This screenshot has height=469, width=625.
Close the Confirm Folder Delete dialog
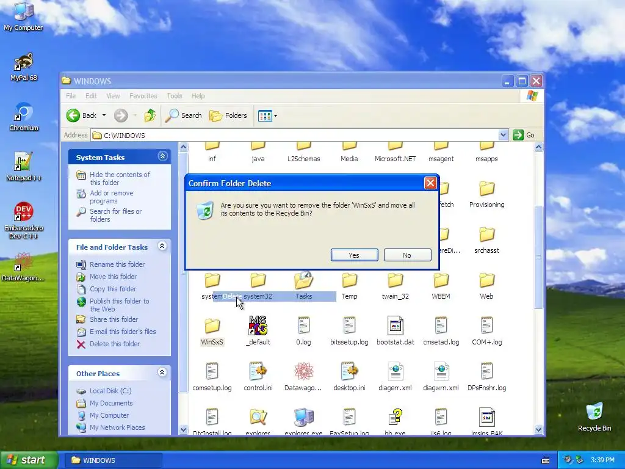[x=430, y=183]
